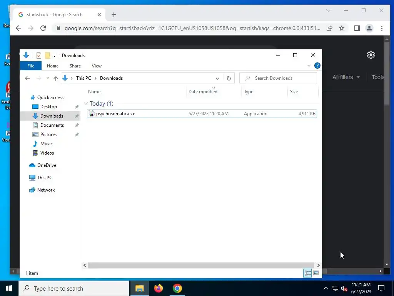Open Chrome profile avatar
Viewport: 394px width, 296px height.
(x=369, y=28)
